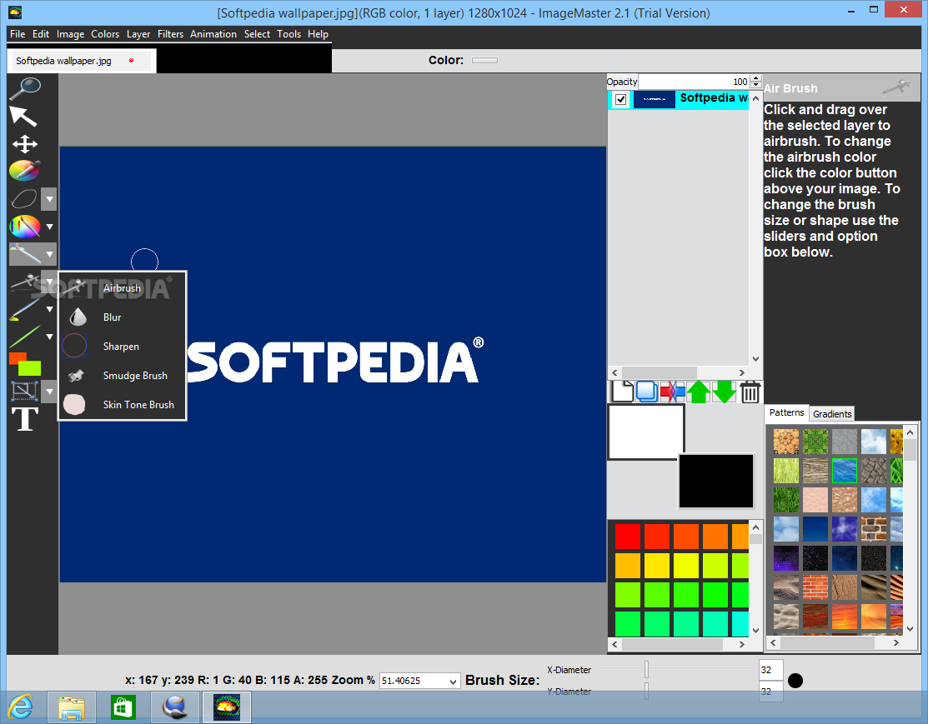Select the green line tool
This screenshot has height=724, width=928.
click(x=25, y=337)
